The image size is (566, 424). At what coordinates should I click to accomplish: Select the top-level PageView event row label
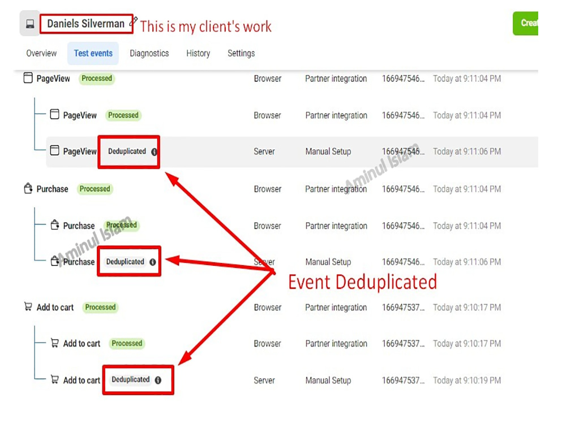[x=53, y=79]
